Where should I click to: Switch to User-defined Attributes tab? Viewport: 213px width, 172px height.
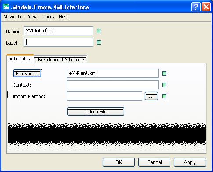(61, 60)
